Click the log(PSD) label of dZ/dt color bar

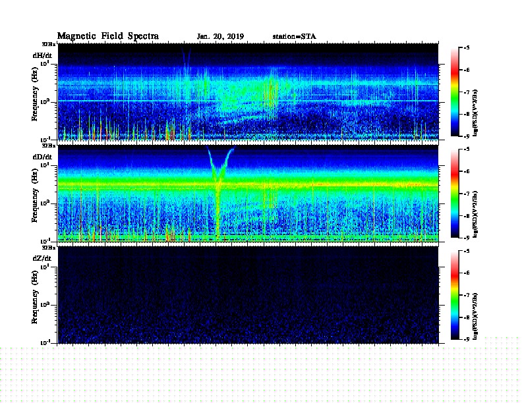pos(475,316)
